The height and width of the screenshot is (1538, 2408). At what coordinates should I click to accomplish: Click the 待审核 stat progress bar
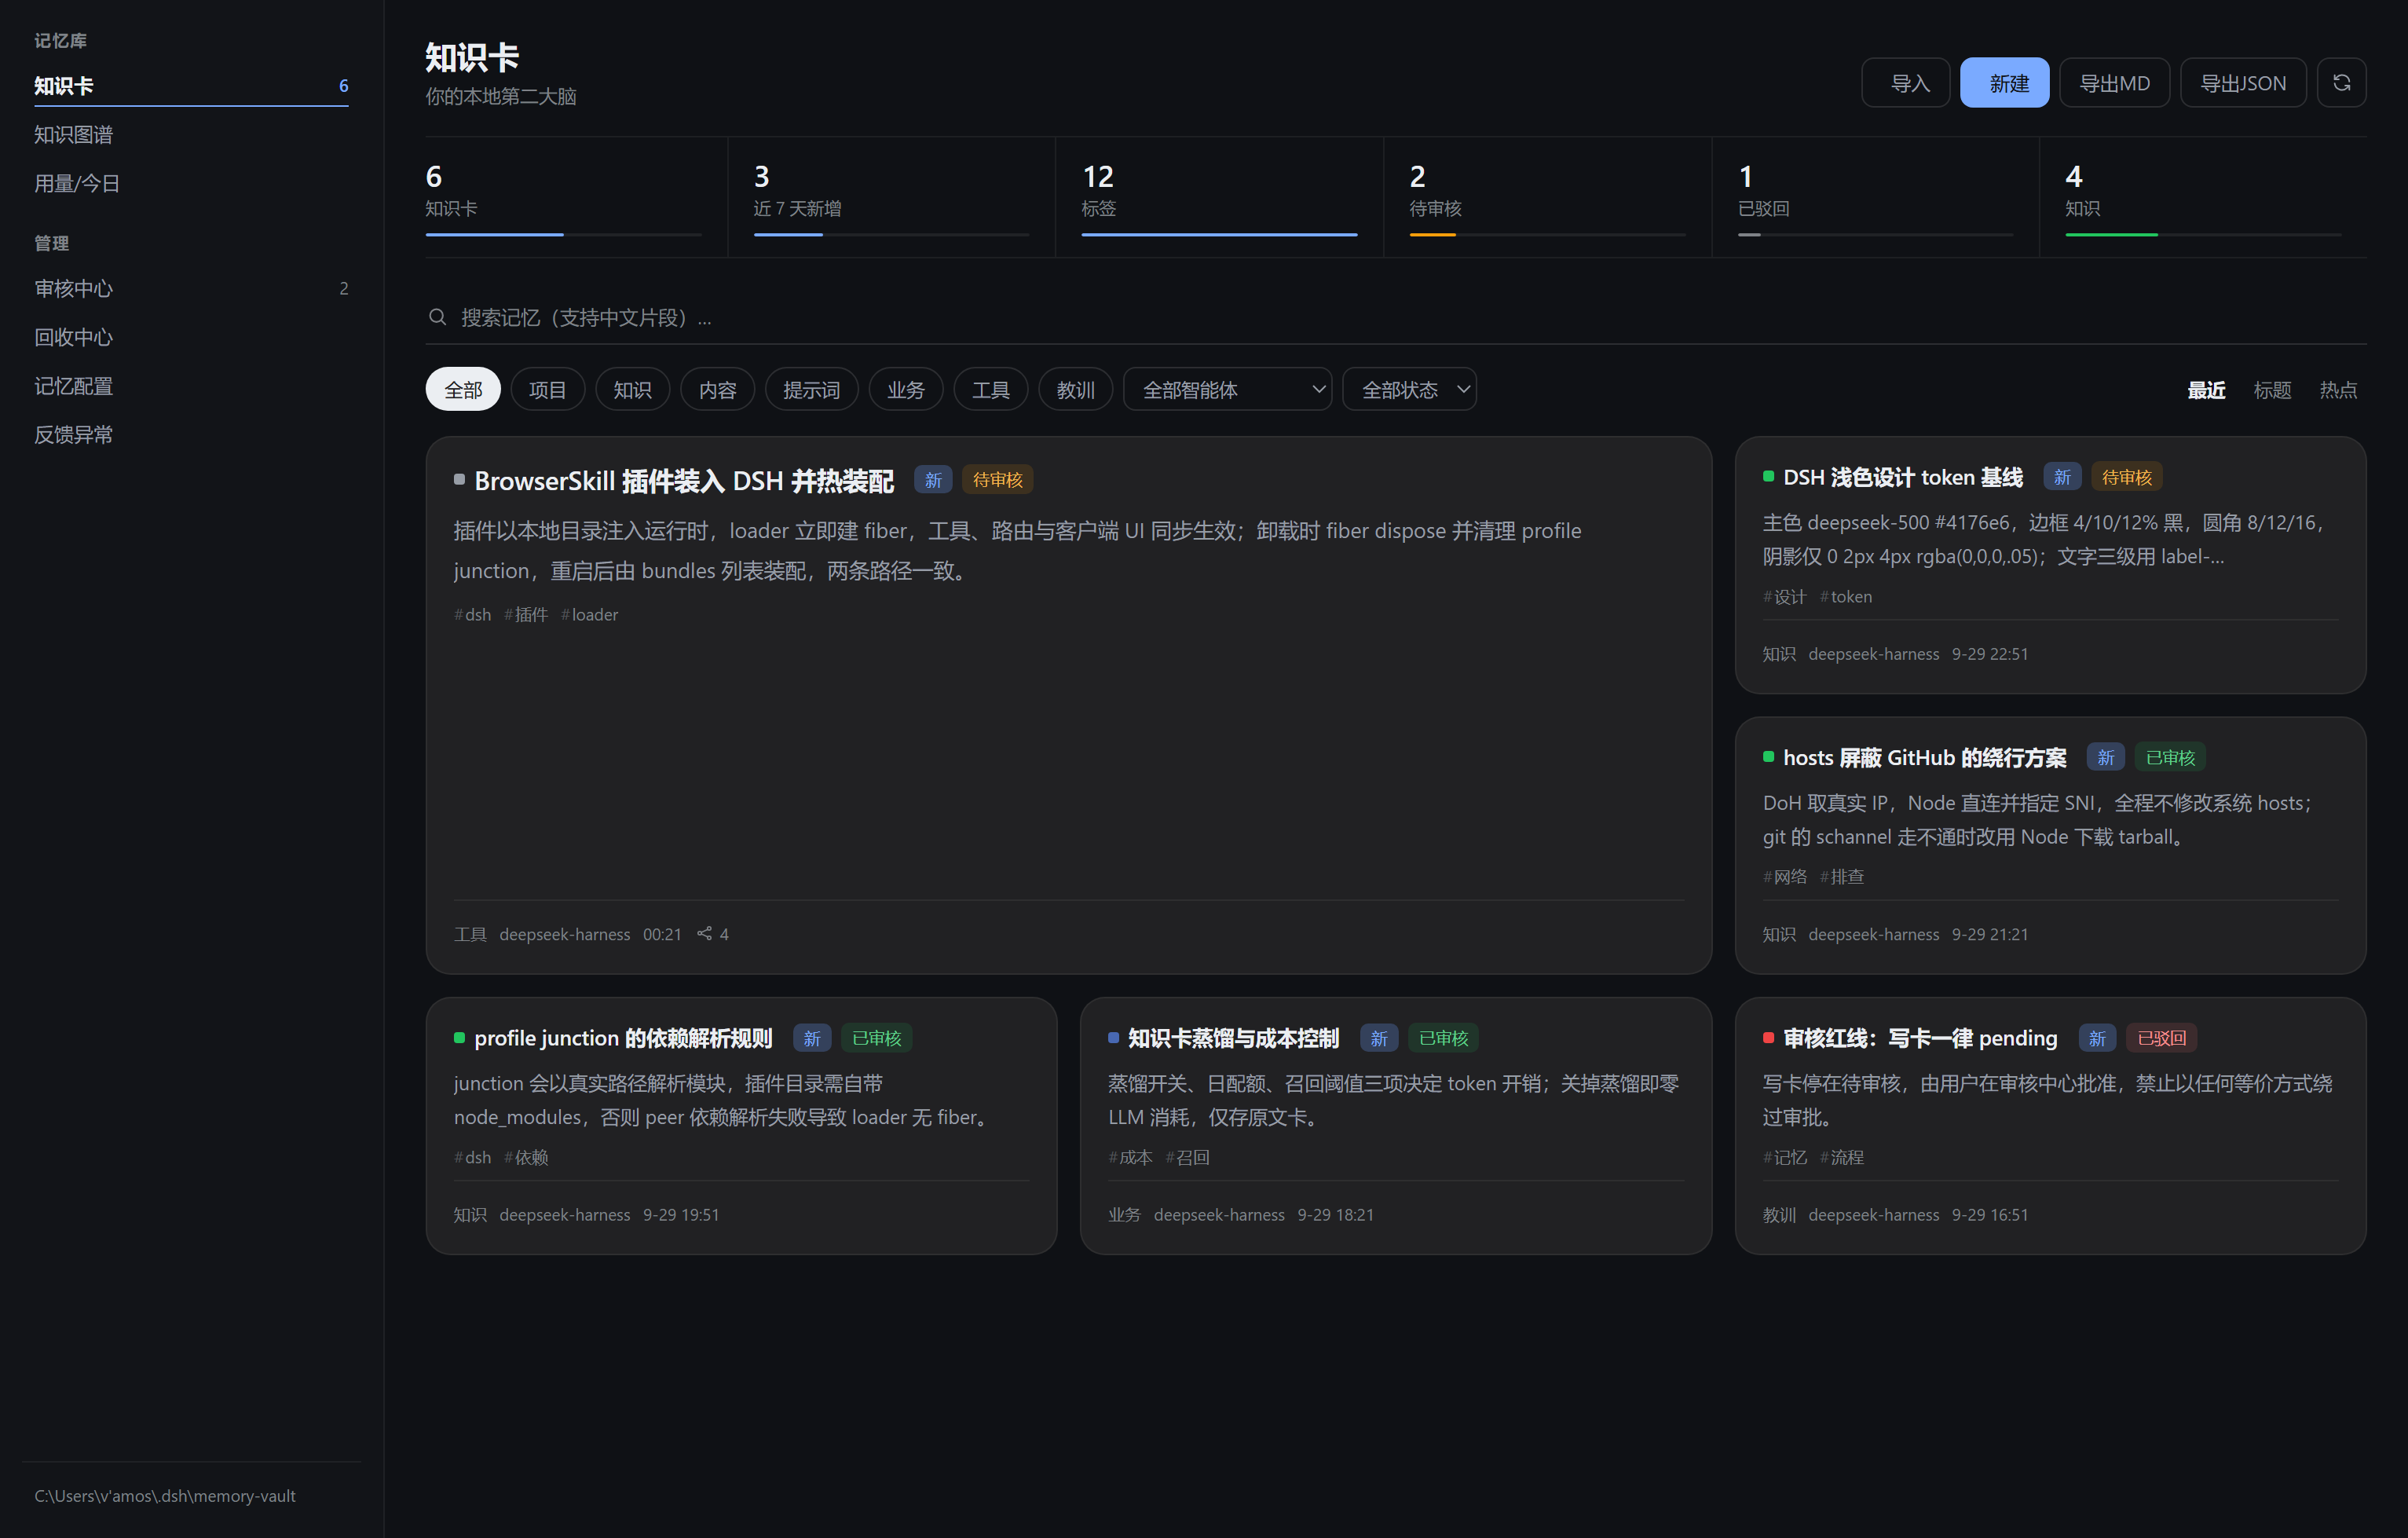[1547, 235]
